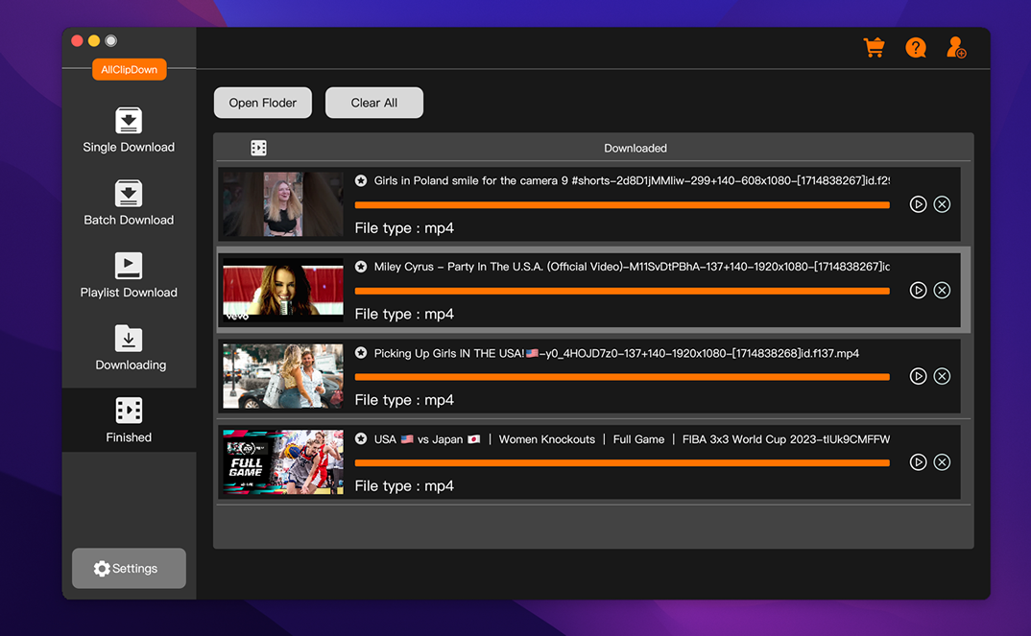Remove the Picking Up Girls download
The image size is (1031, 636).
coord(943,376)
